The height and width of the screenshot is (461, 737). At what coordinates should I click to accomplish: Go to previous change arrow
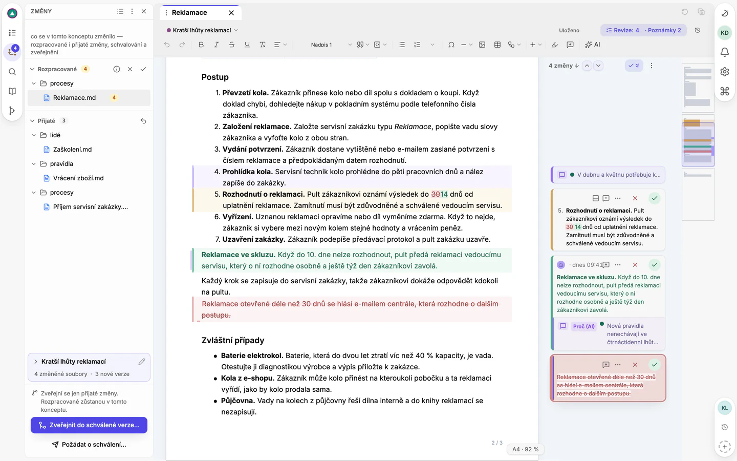click(587, 66)
